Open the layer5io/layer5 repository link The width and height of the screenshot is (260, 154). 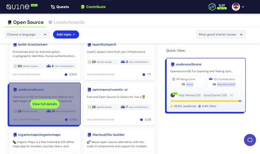pyautogui.click(x=104, y=45)
